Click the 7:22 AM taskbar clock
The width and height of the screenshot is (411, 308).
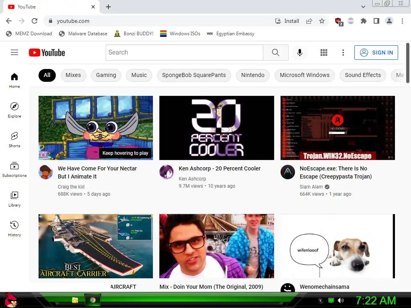pyautogui.click(x=376, y=300)
